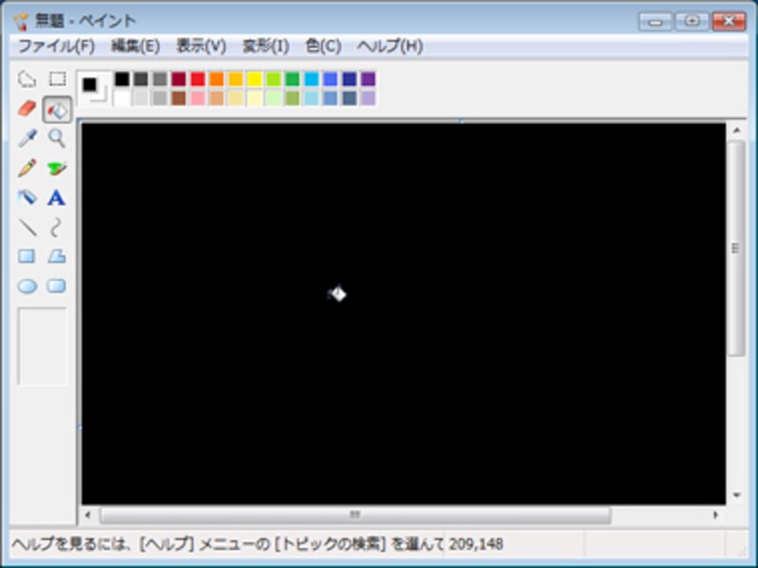This screenshot has height=568, width=758.
Task: Click the vertical scrollbar thumb
Action: pyautogui.click(x=736, y=248)
